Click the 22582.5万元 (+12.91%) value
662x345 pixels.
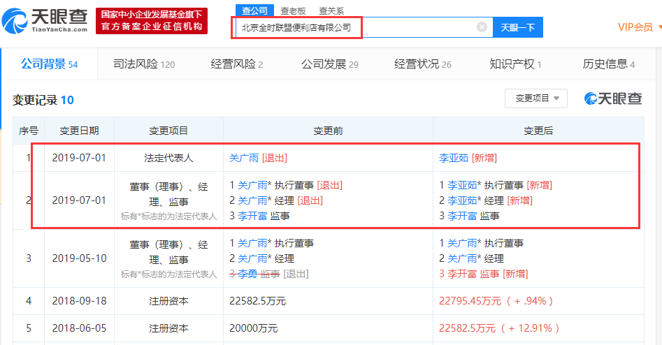tap(499, 328)
